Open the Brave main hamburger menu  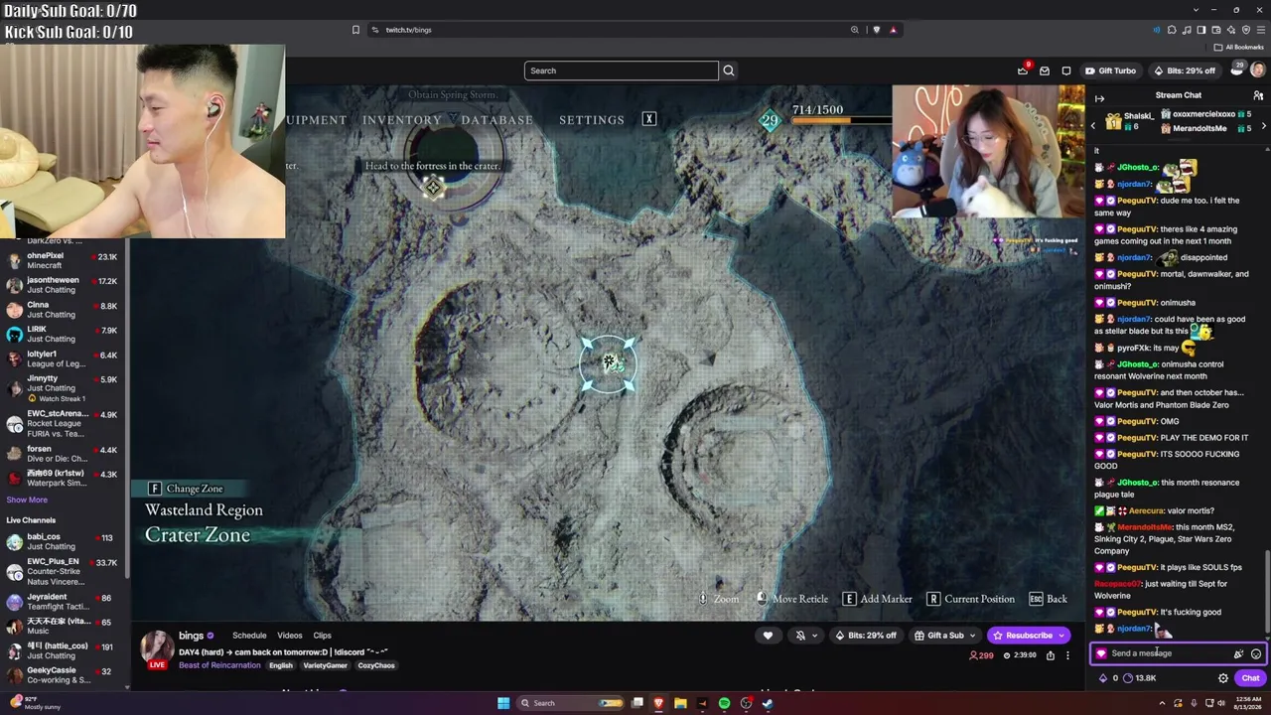[x=1260, y=30]
